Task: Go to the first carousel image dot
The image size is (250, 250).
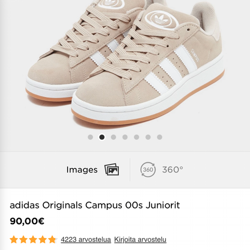Action: [x=90, y=137]
